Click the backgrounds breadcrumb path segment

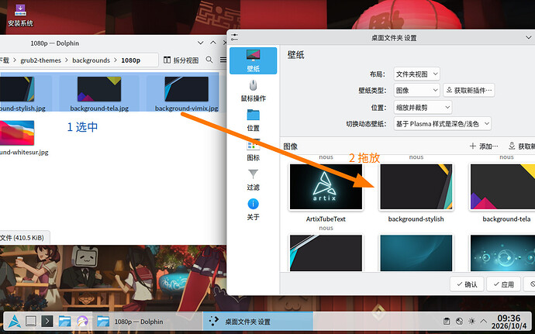[91, 60]
